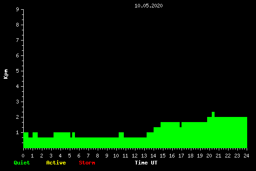Click hour 6 on the time axis

point(79,156)
